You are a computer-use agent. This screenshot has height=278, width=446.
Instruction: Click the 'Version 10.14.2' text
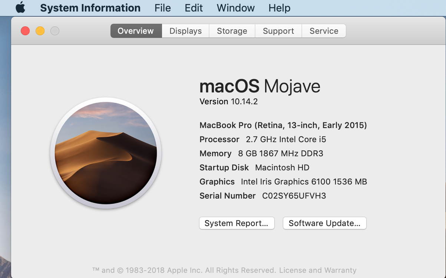tap(229, 102)
